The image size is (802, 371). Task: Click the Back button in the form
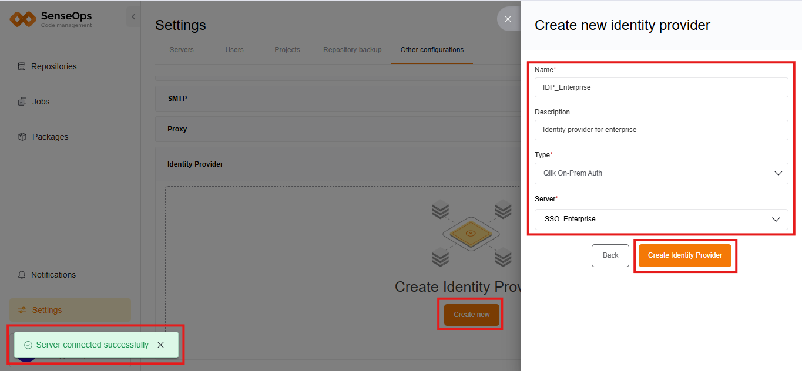[x=610, y=255]
